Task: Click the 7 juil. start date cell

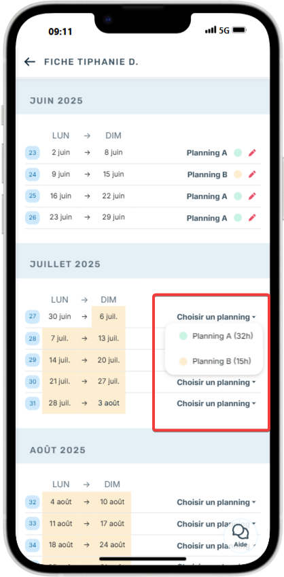Action: pos(60,338)
